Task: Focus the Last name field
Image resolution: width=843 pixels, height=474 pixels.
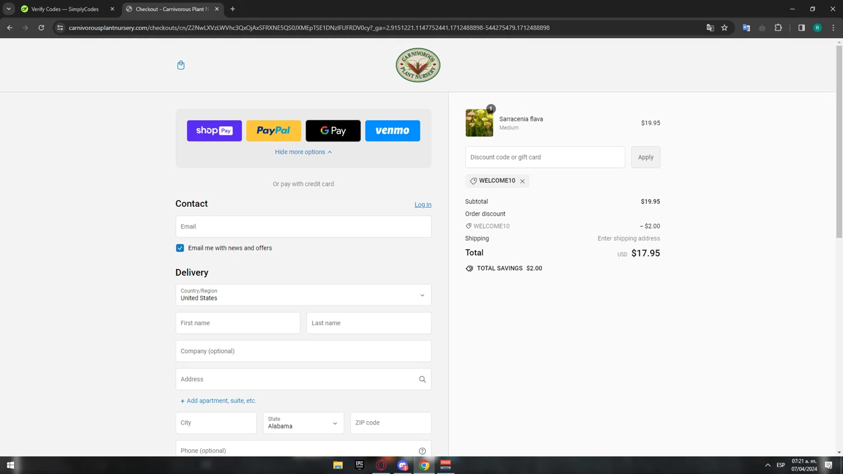Action: pyautogui.click(x=369, y=323)
